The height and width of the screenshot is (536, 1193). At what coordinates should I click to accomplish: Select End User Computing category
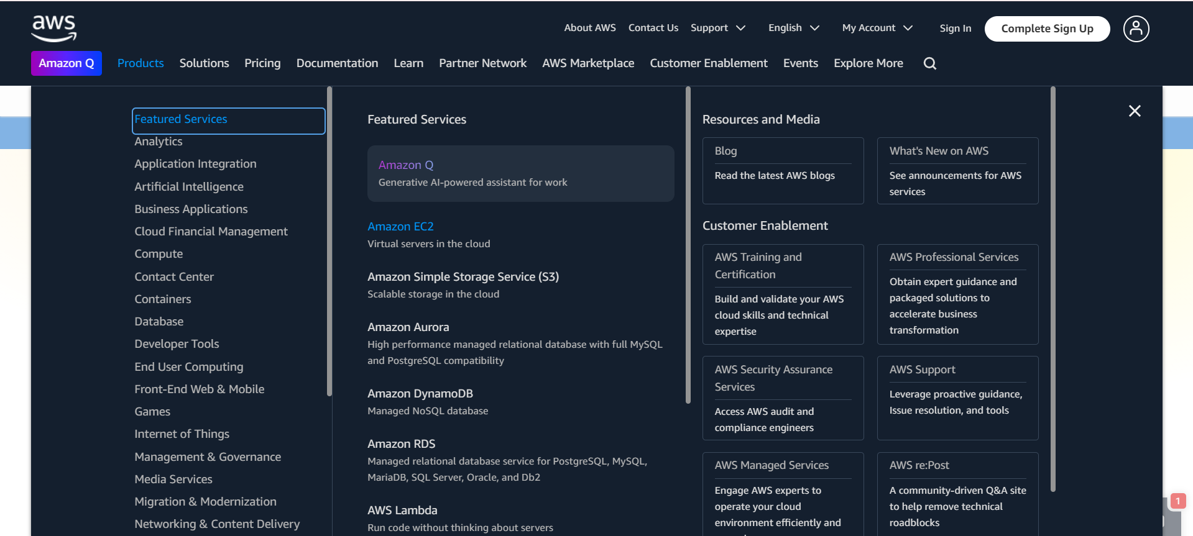(189, 367)
